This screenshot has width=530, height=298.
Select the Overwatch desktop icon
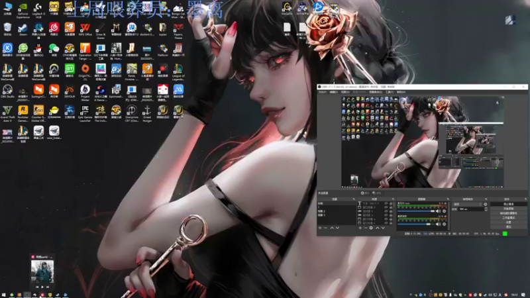pyautogui.click(x=54, y=70)
